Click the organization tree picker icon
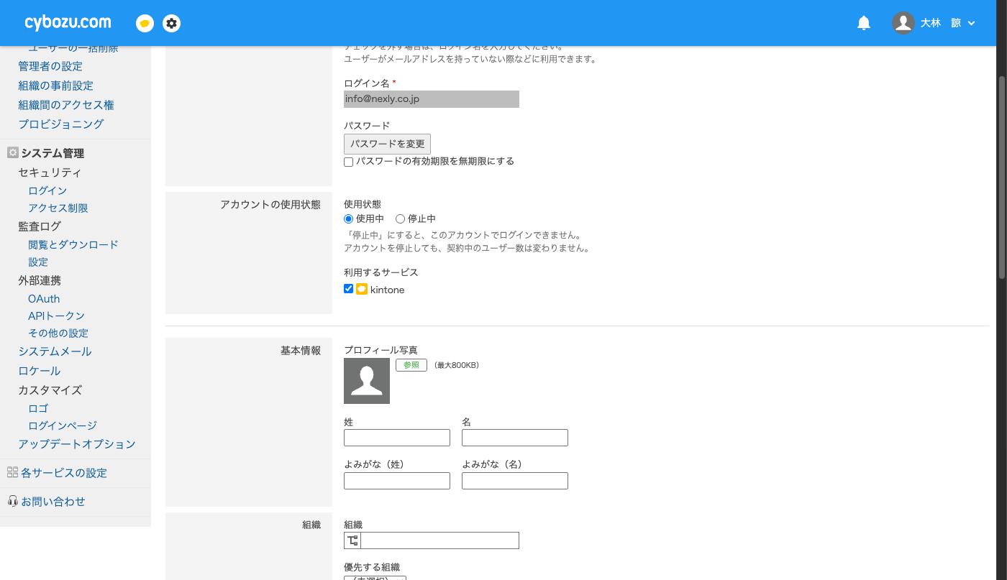 click(x=352, y=540)
